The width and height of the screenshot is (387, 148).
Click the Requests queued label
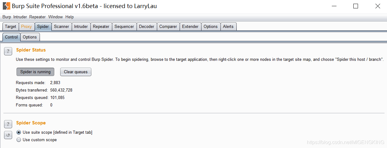[x=32, y=98]
